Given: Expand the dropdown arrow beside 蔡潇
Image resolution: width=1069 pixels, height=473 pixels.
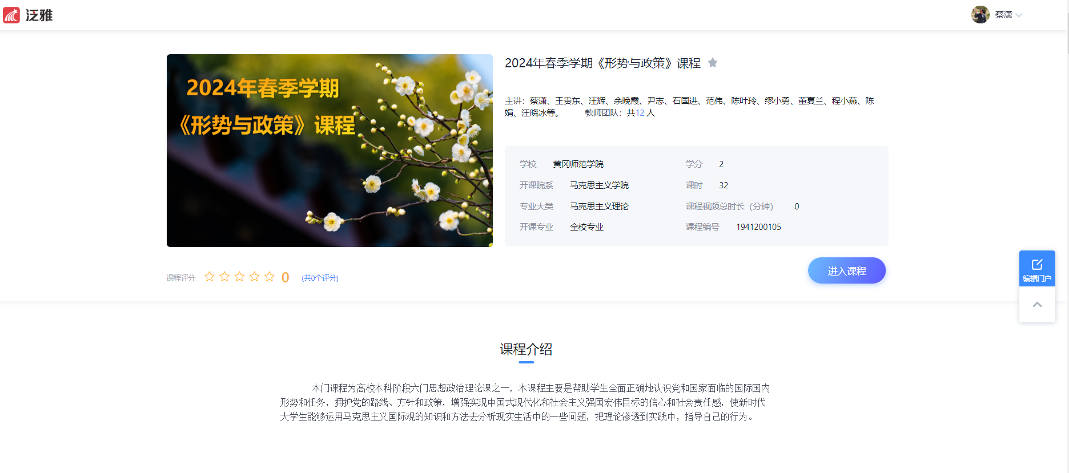Looking at the screenshot, I should click(1019, 15).
